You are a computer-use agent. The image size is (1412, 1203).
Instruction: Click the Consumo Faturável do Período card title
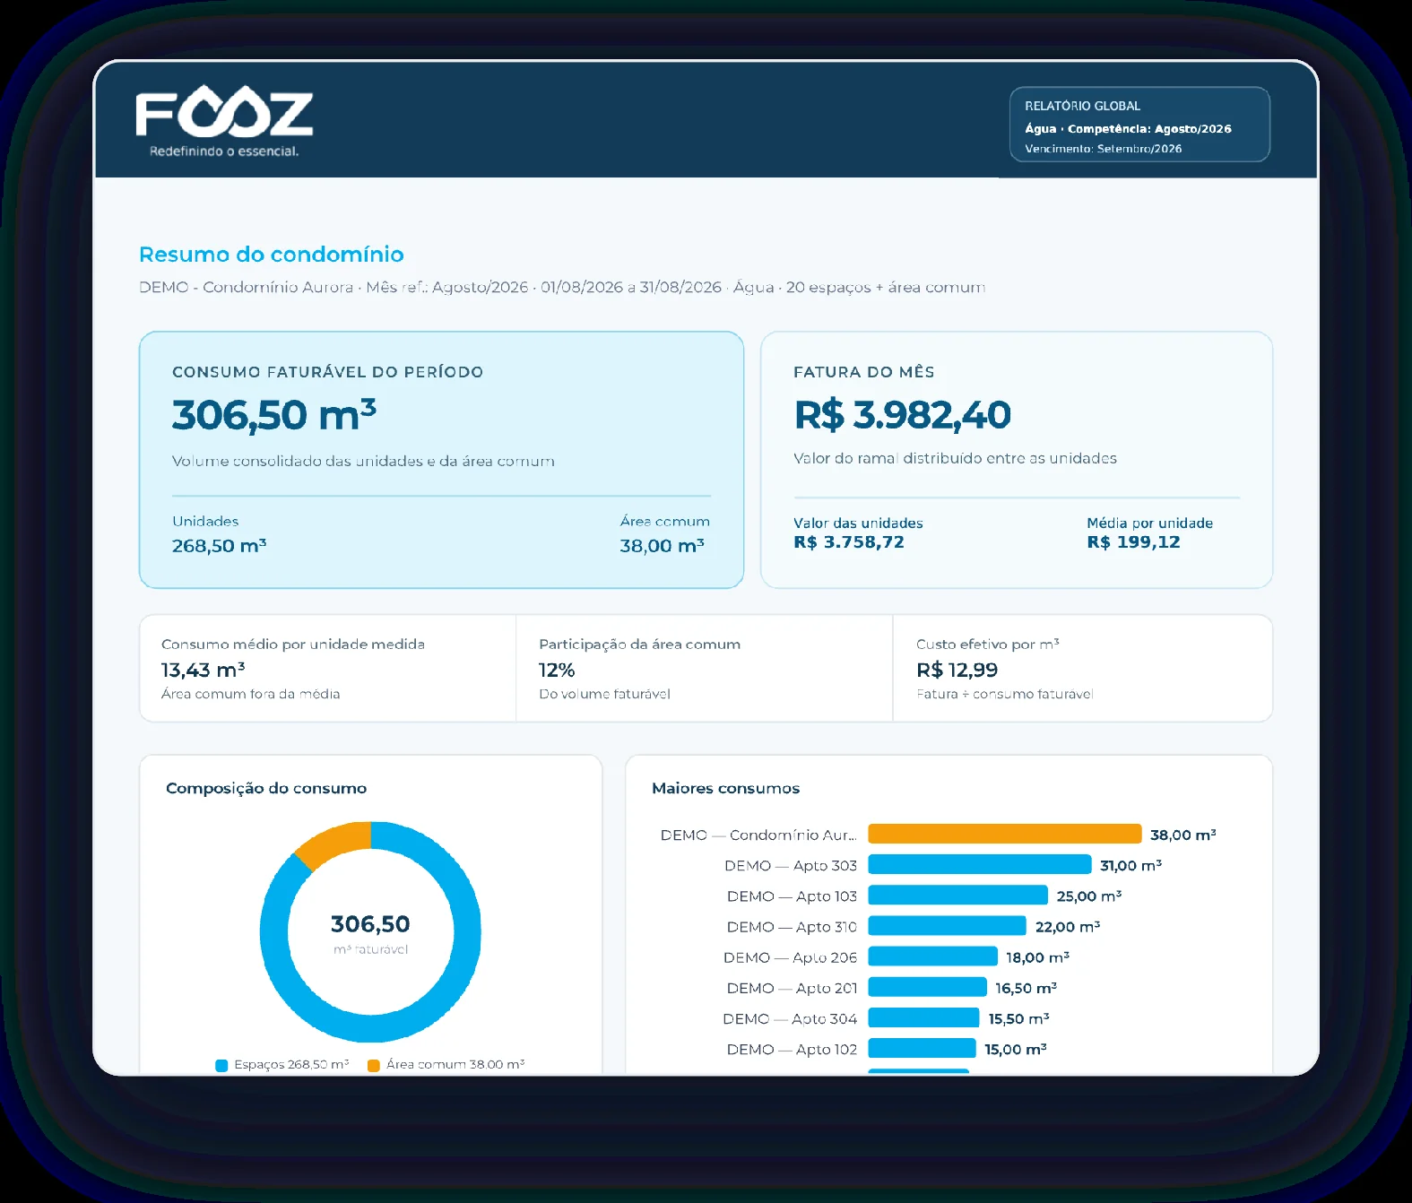[x=327, y=372]
